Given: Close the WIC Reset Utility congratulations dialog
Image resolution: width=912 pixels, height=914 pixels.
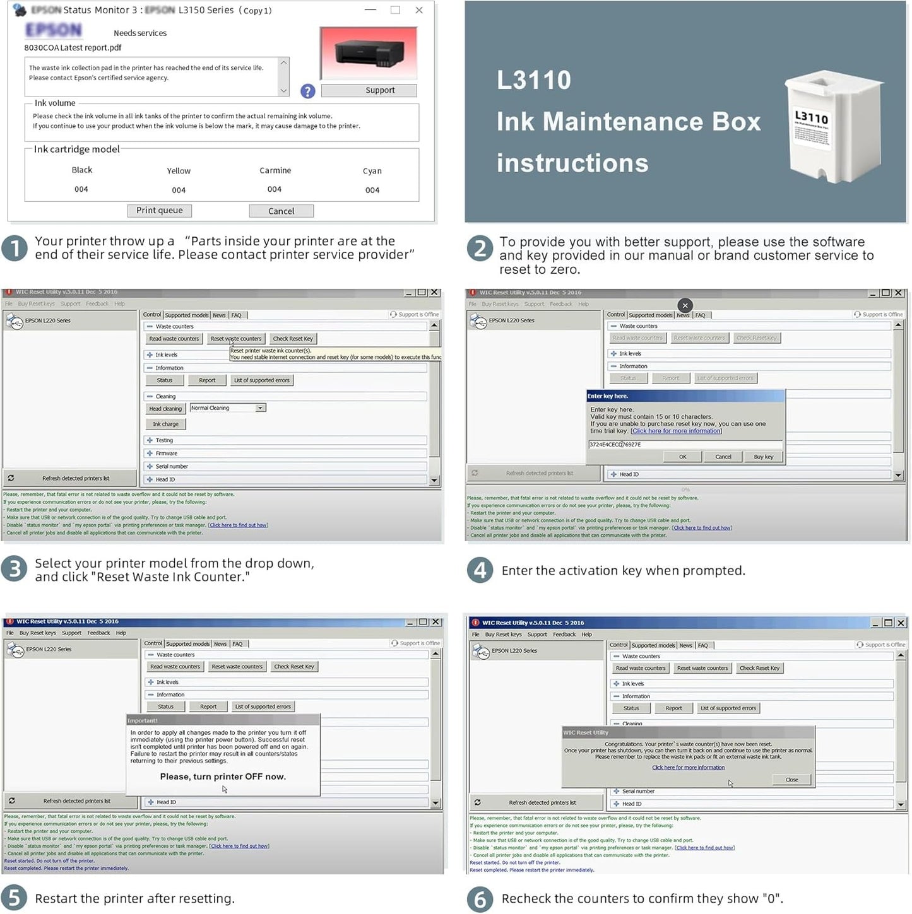Looking at the screenshot, I should click(791, 780).
